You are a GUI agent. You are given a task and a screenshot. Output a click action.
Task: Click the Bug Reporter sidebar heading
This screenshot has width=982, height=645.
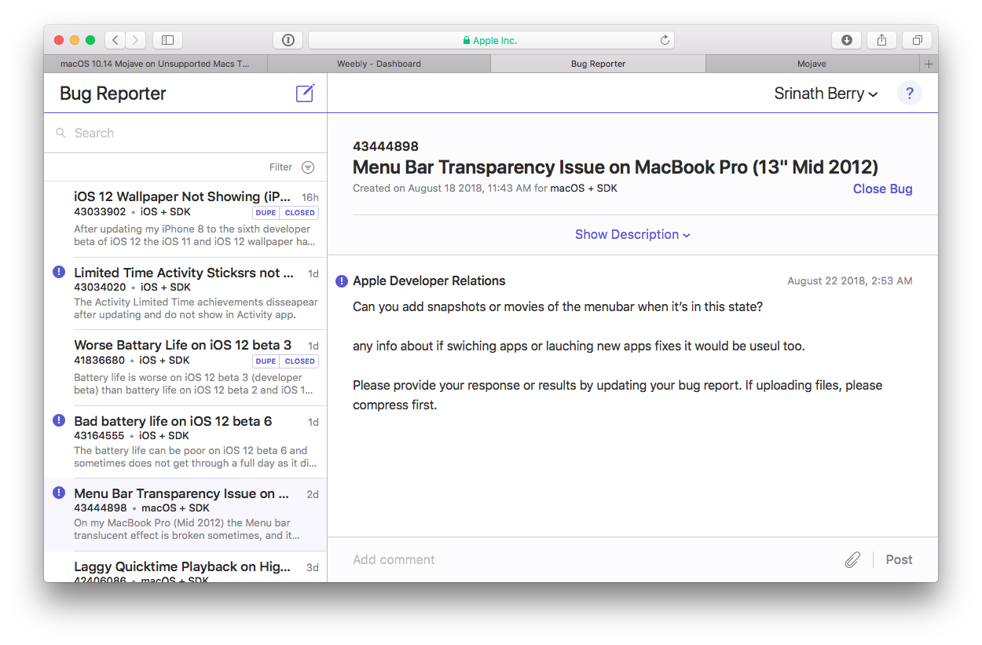[112, 93]
